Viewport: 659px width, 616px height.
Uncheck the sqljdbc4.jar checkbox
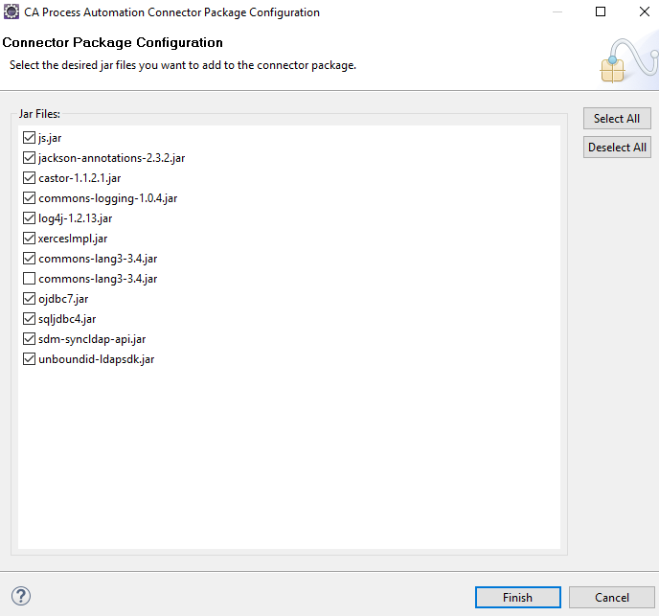point(29,319)
